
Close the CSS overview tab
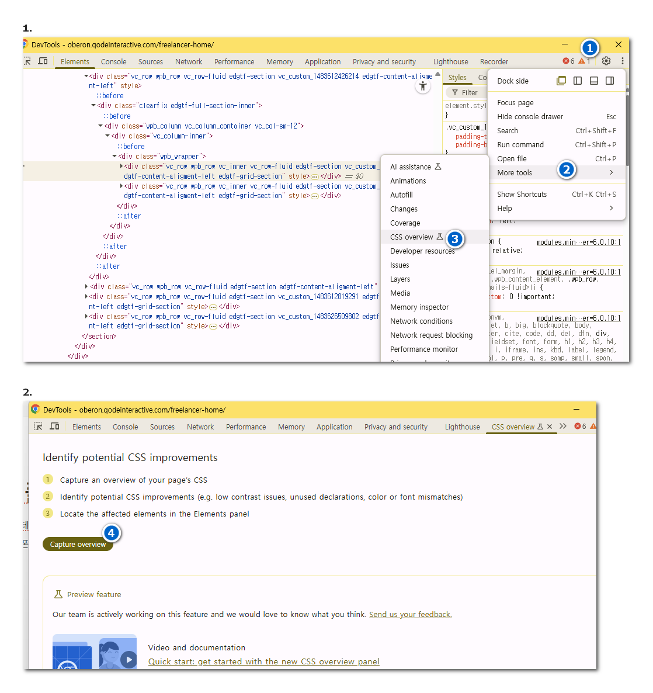550,427
